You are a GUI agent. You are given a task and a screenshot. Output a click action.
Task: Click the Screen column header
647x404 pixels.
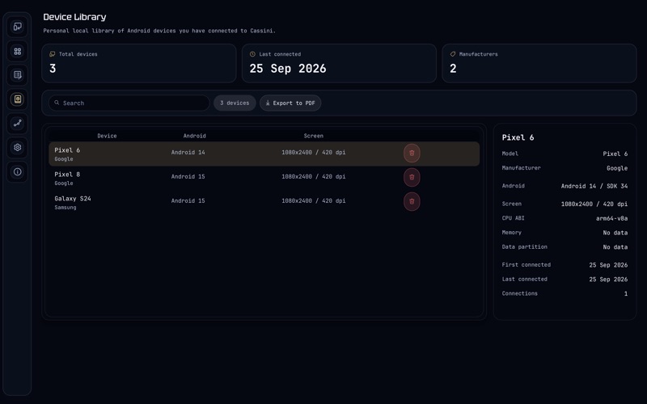[x=314, y=136]
